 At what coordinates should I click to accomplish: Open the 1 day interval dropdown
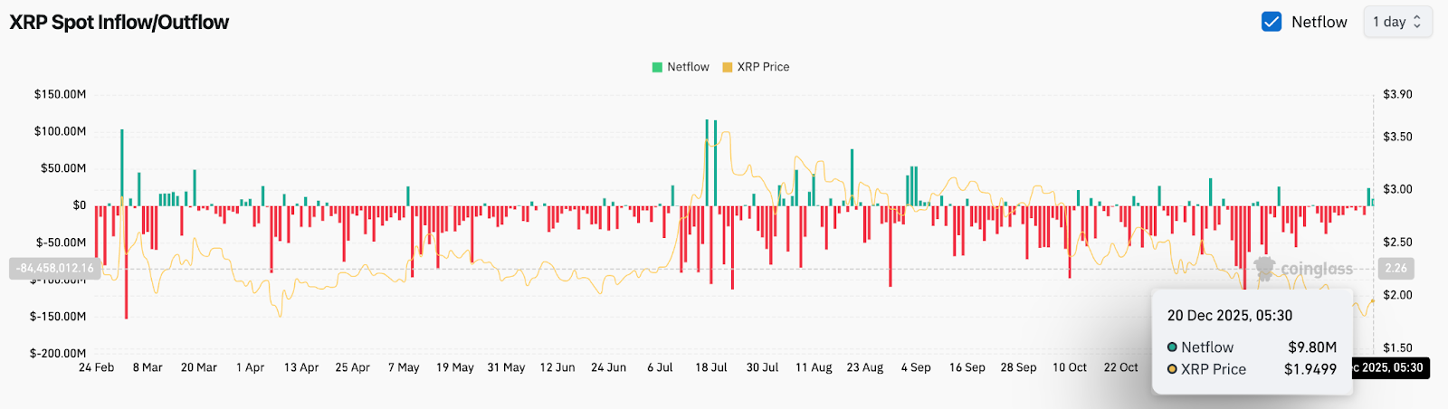[1396, 22]
